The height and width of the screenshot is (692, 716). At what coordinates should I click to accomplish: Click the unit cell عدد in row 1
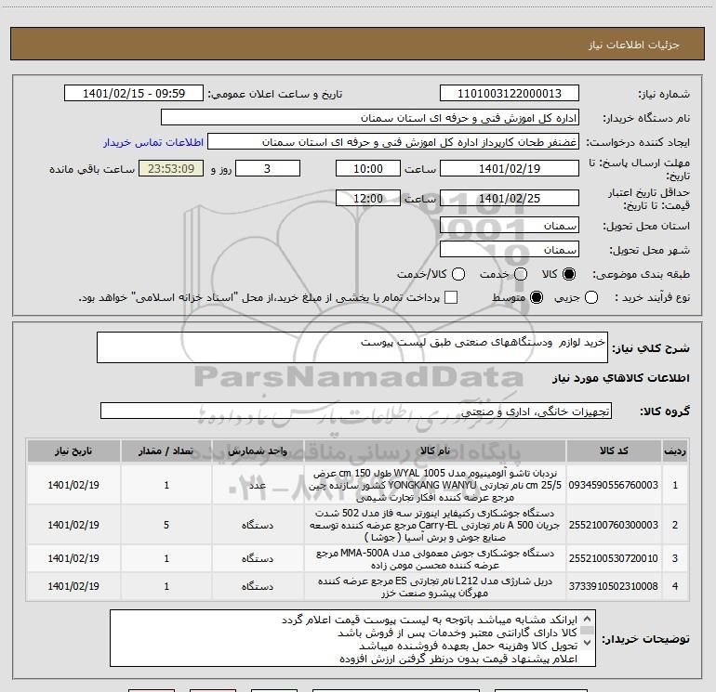tap(258, 485)
